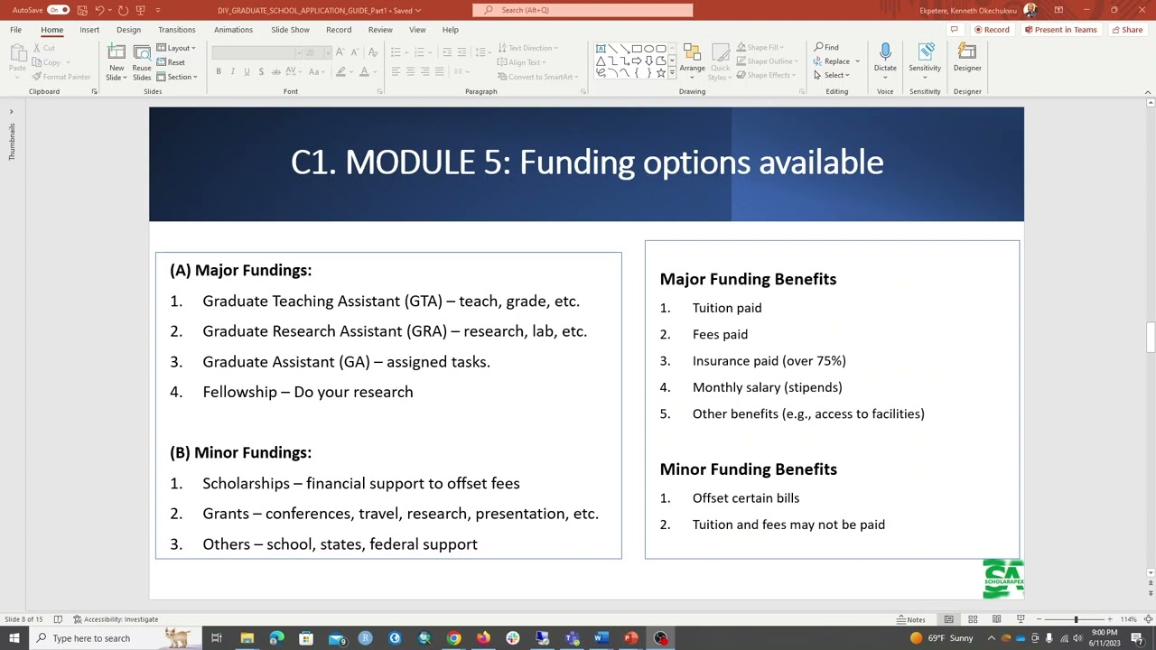Expand the Section dropdown

point(176,77)
